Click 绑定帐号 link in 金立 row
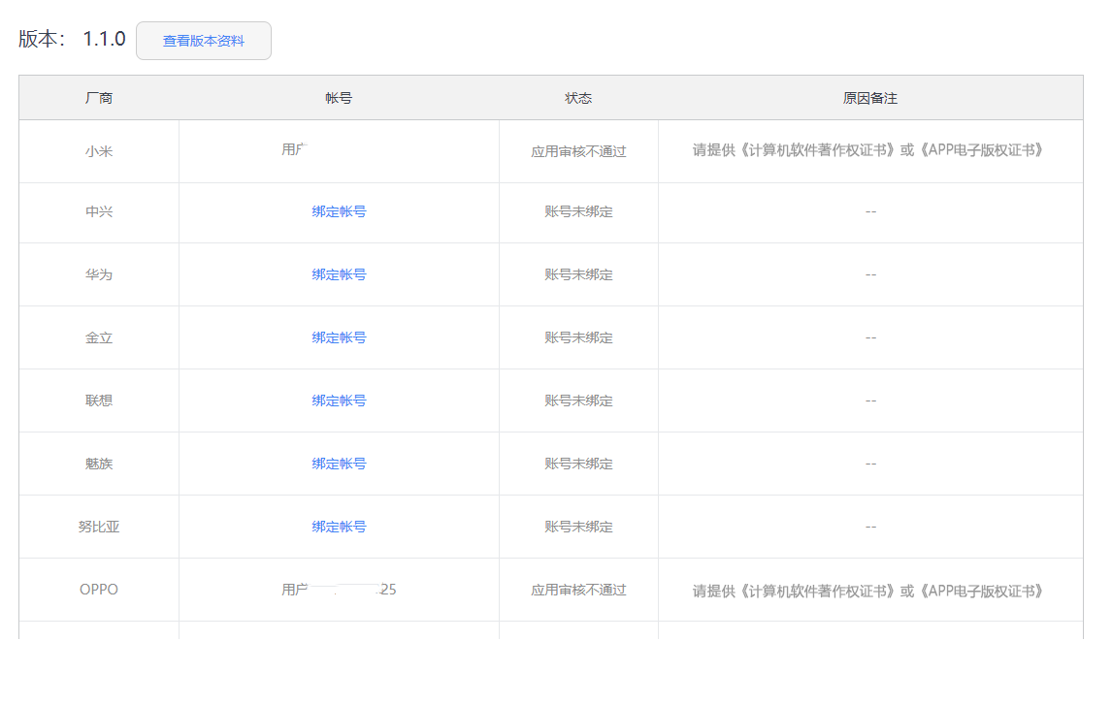 point(339,338)
